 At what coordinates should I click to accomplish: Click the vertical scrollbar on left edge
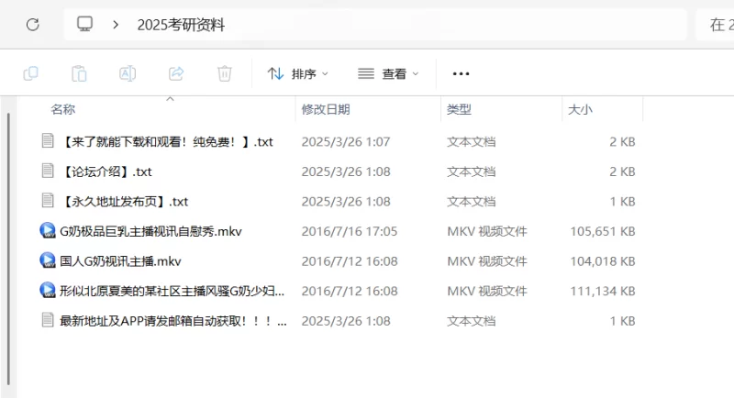point(8,248)
